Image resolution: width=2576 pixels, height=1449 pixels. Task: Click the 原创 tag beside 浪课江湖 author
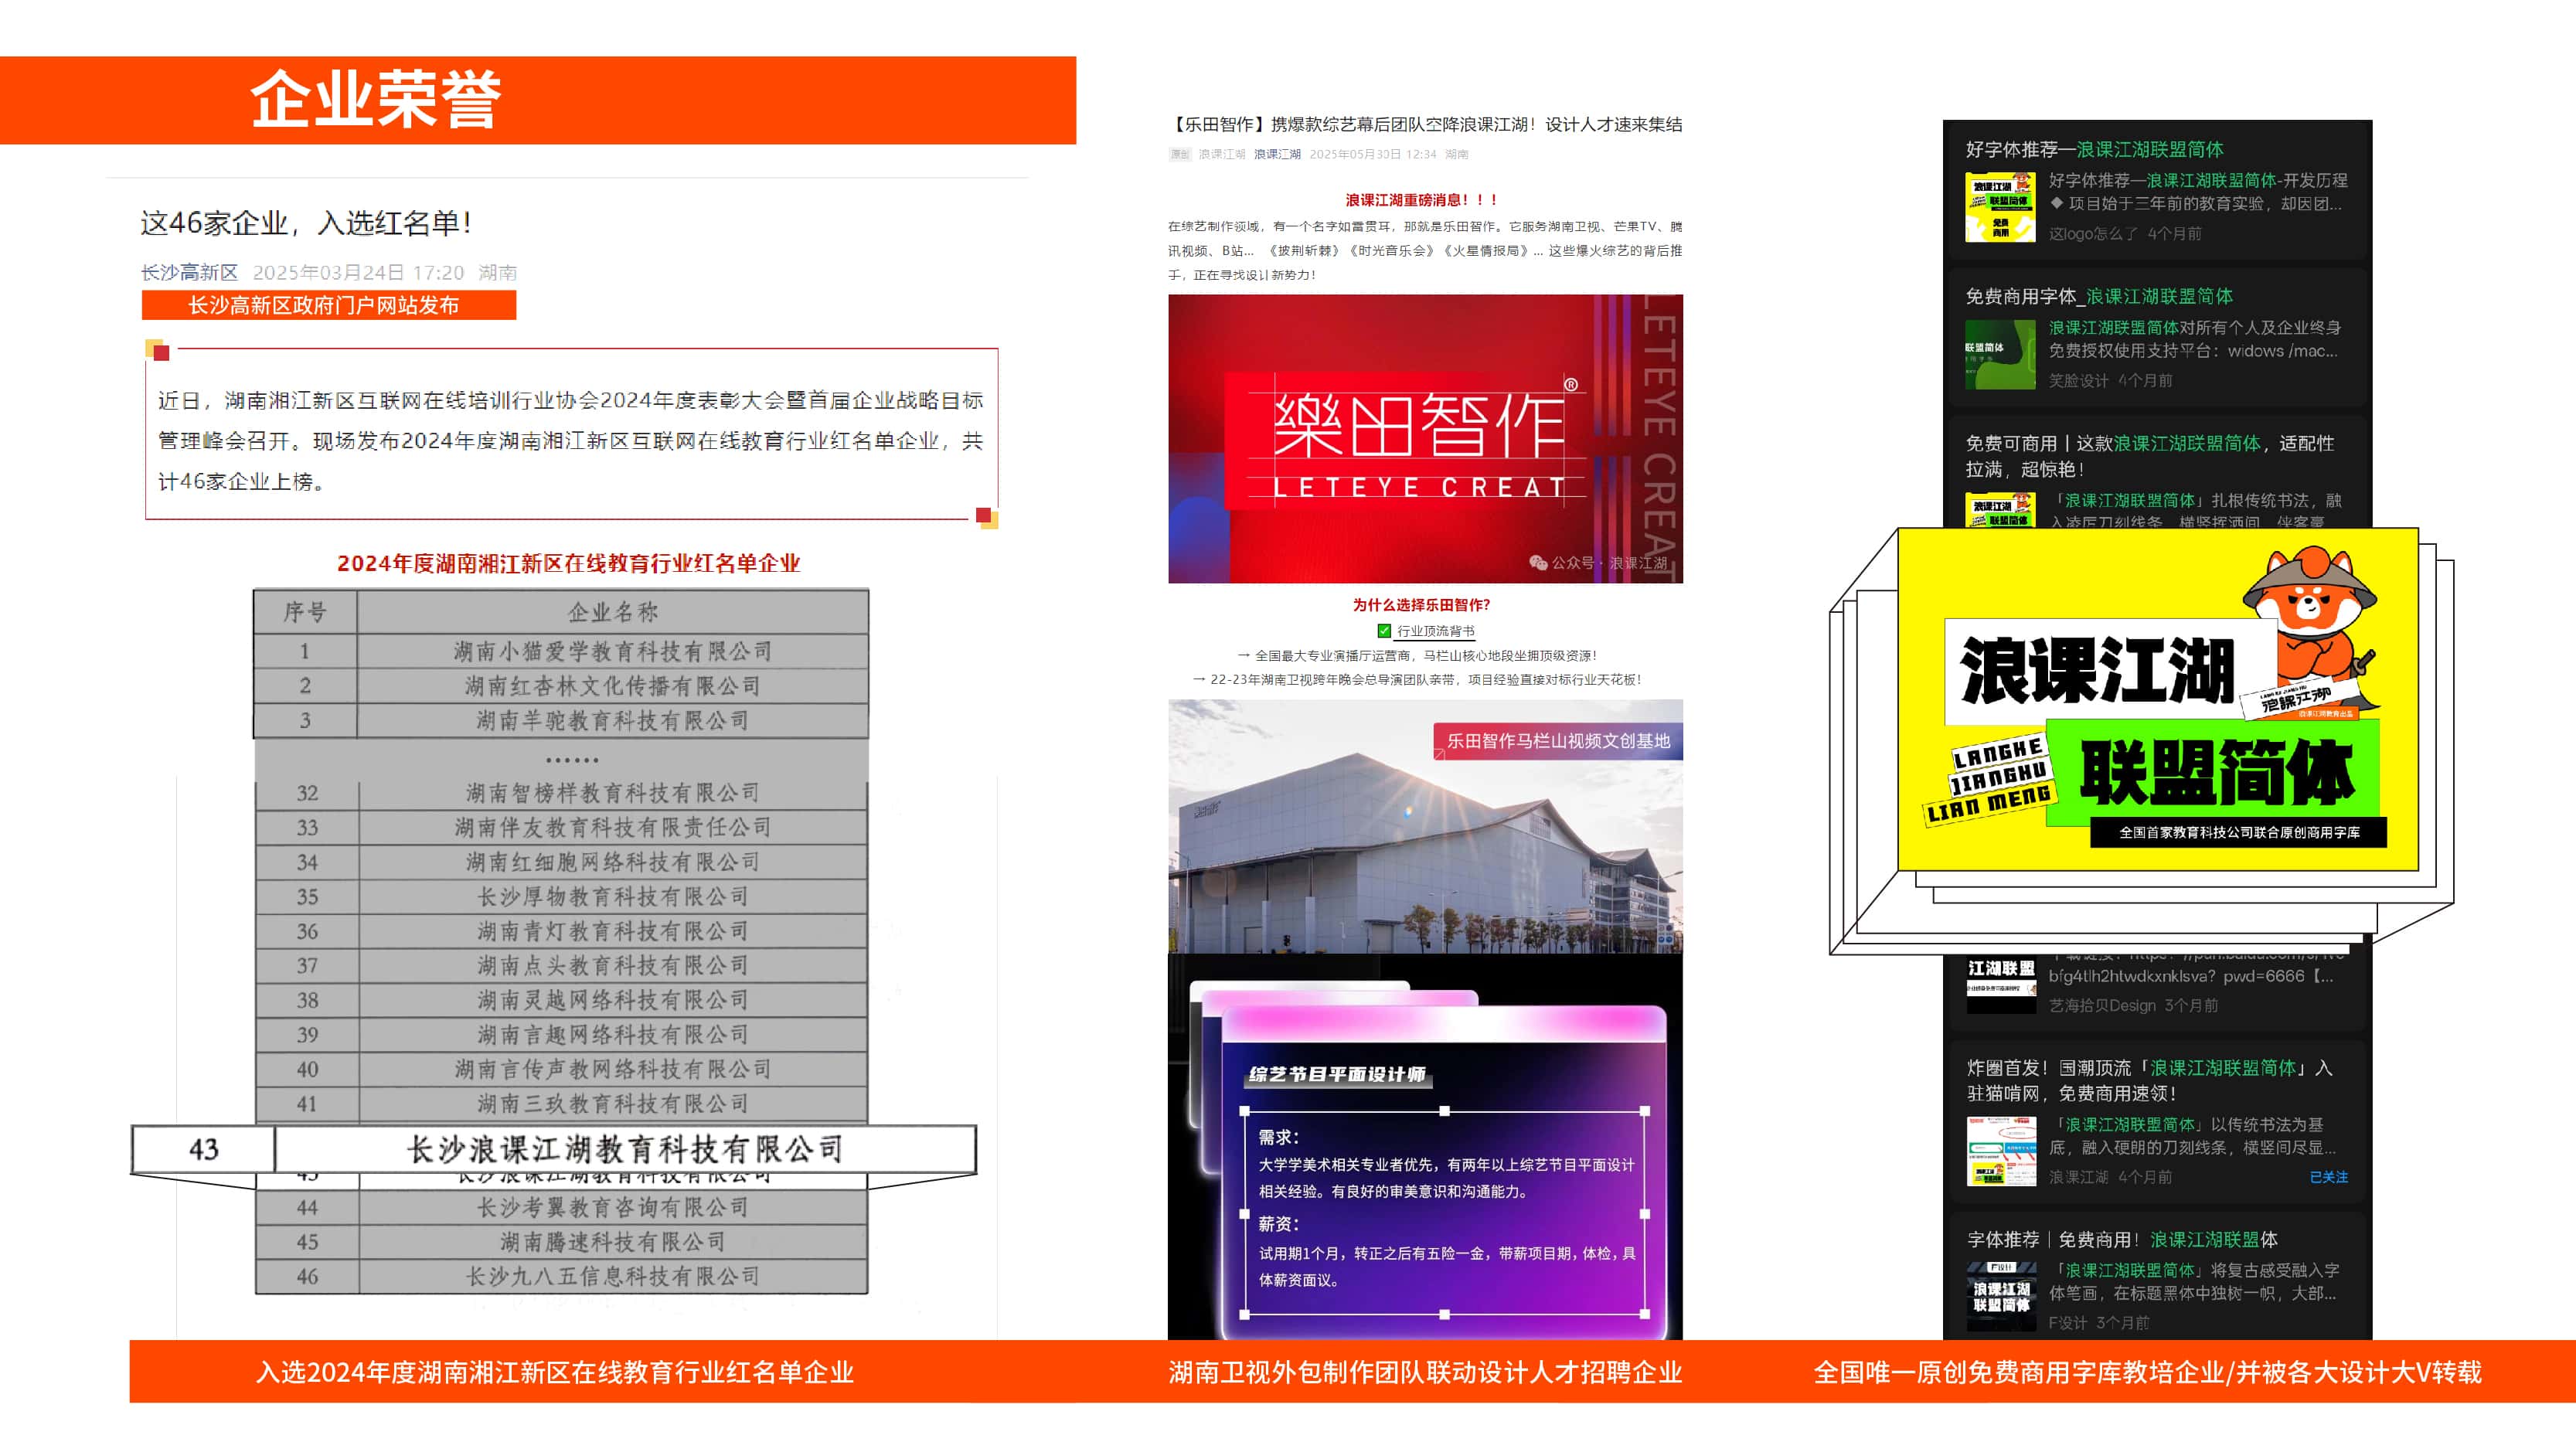tap(1180, 154)
